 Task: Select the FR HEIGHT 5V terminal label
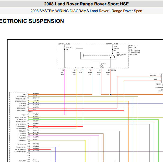click(x=22, y=145)
